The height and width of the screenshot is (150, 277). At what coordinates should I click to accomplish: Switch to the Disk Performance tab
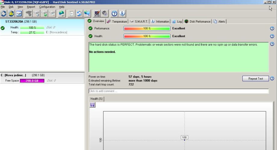click(198, 22)
